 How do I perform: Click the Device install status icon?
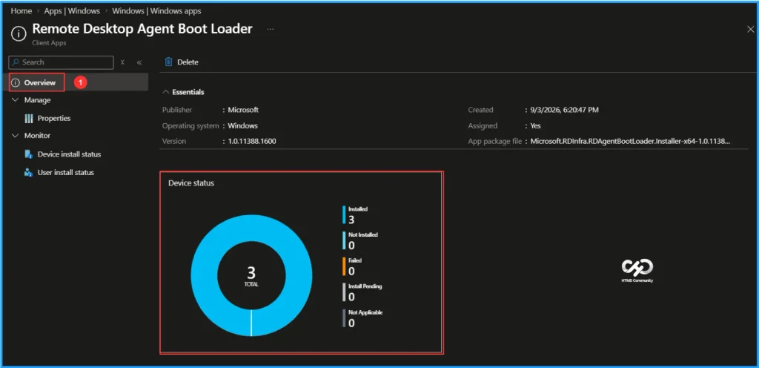[x=29, y=154]
